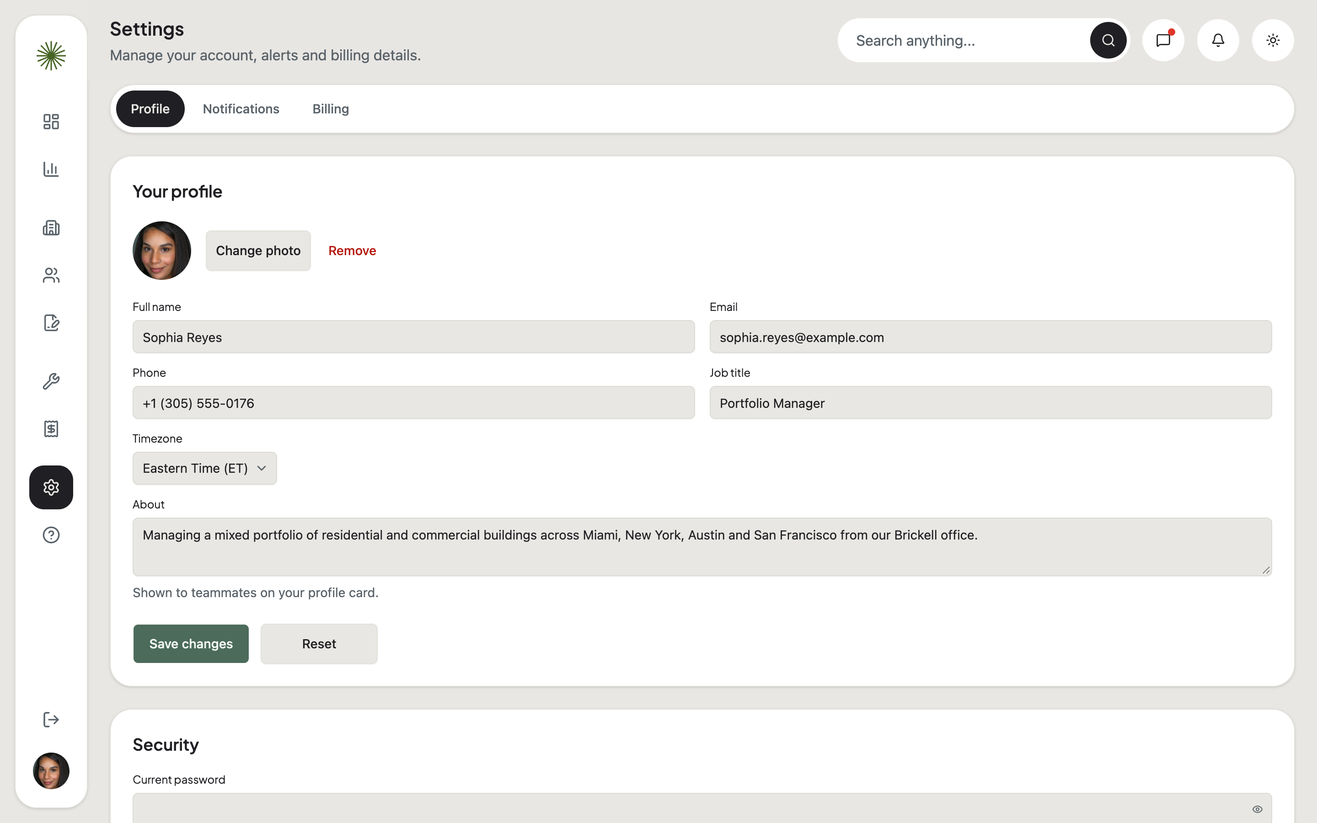Click the Reset button

tap(319, 643)
